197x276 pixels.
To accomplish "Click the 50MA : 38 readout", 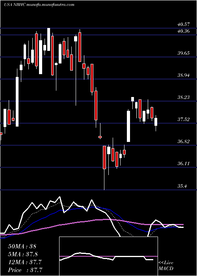I will (22, 246).
